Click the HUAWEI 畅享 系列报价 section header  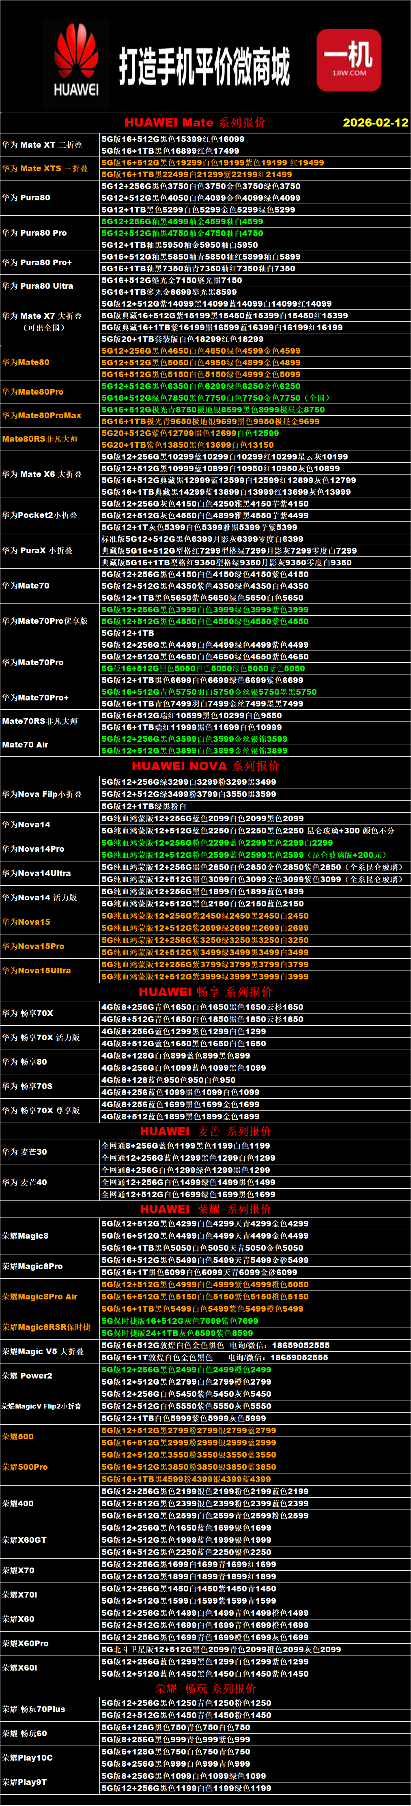pos(205,992)
